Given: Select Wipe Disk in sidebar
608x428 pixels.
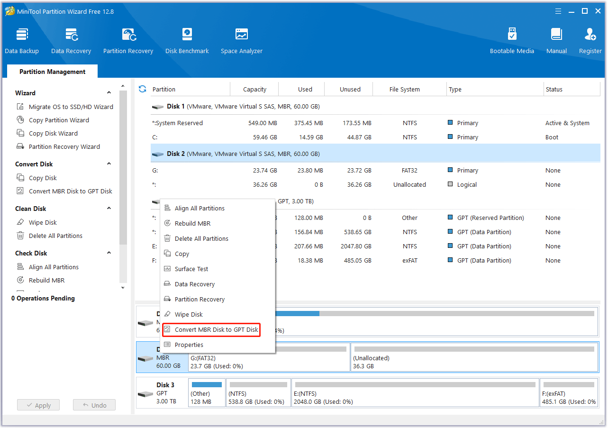Looking at the screenshot, I should point(36,222).
